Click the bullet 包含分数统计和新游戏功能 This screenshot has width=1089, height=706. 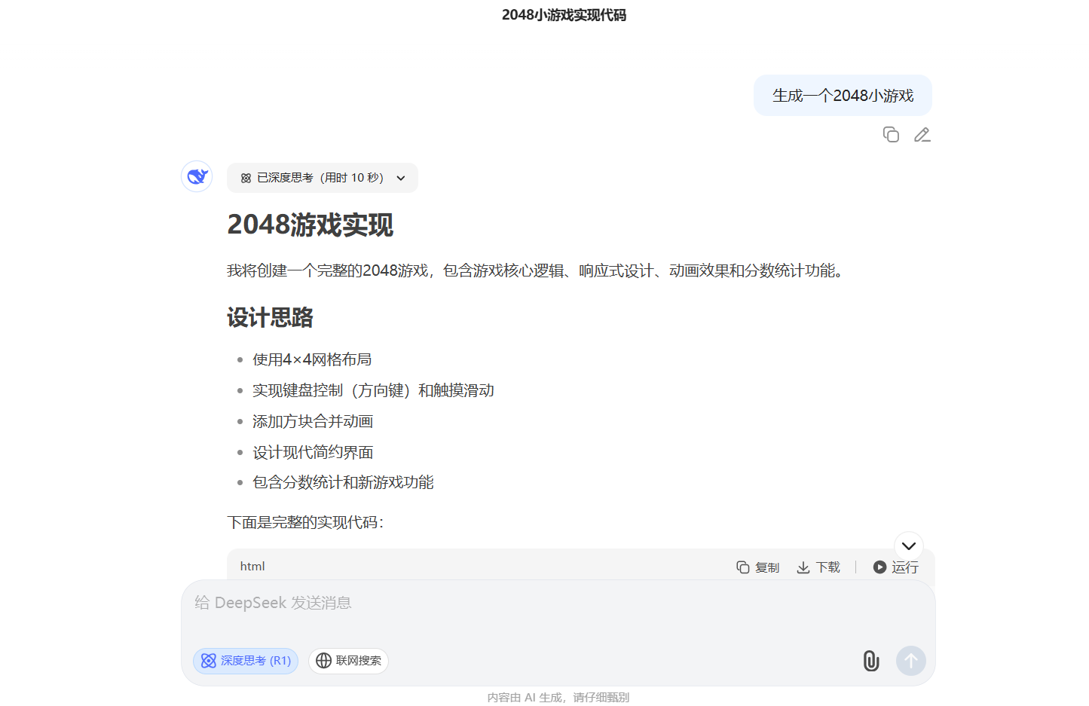[x=343, y=482]
